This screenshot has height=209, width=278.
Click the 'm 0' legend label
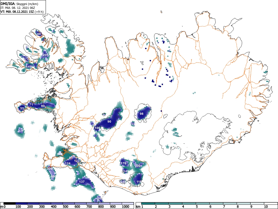click(x=3, y=206)
